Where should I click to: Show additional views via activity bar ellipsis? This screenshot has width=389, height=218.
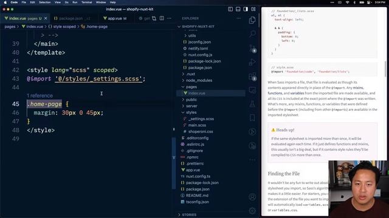click(252, 160)
